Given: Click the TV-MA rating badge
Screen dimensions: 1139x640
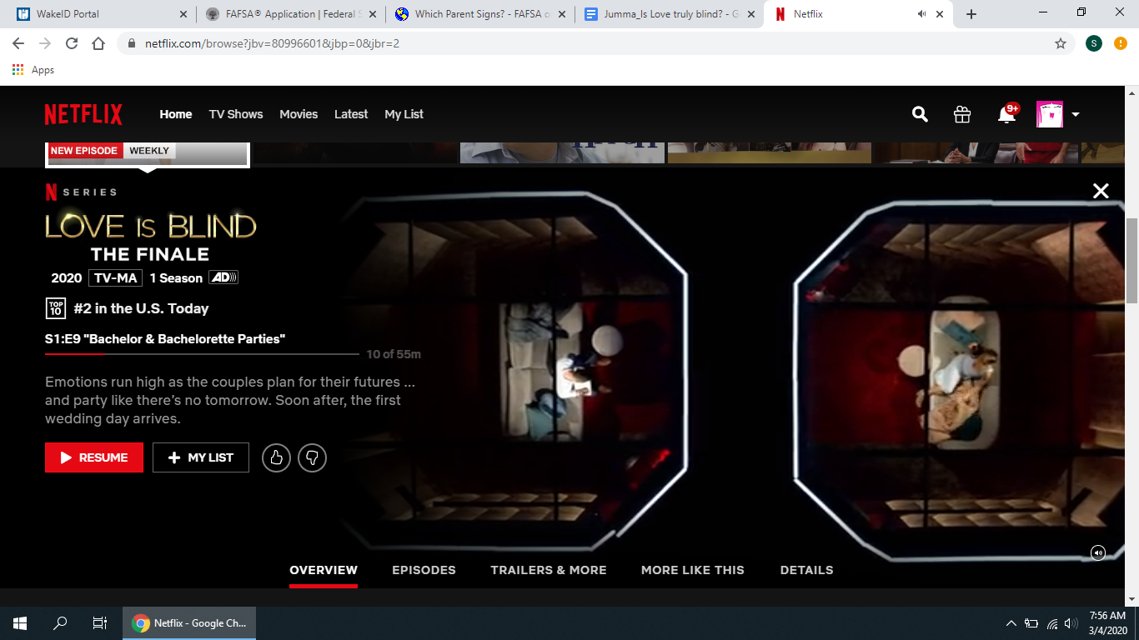Looking at the screenshot, I should (x=115, y=277).
